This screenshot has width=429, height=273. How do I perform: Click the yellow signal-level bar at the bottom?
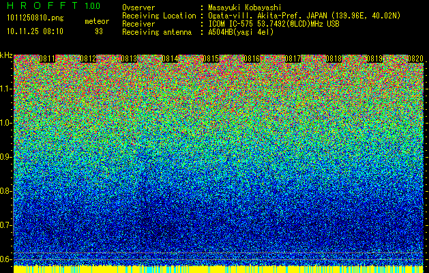coord(219,269)
